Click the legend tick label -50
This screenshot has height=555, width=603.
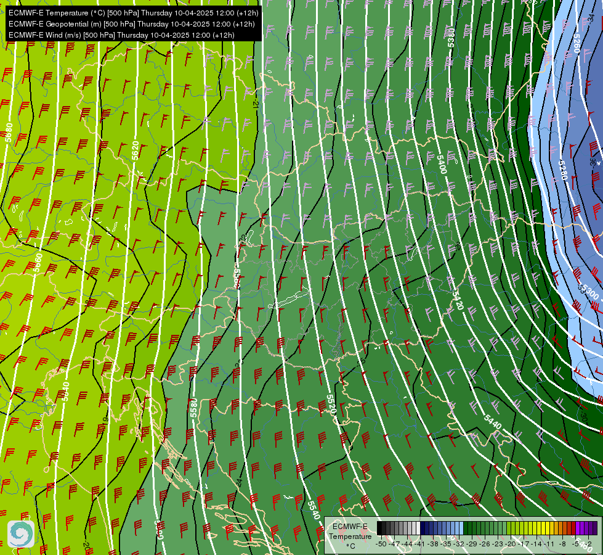[381, 544]
